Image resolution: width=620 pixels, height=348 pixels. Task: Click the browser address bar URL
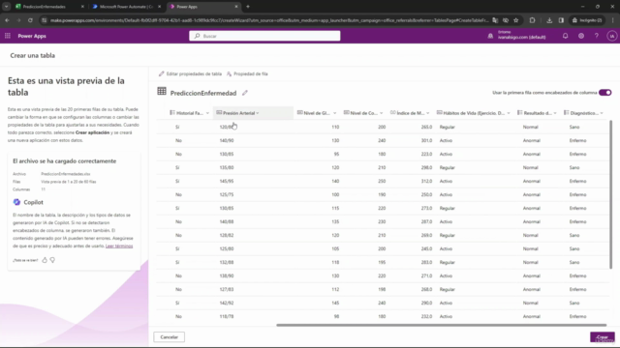coord(269,20)
